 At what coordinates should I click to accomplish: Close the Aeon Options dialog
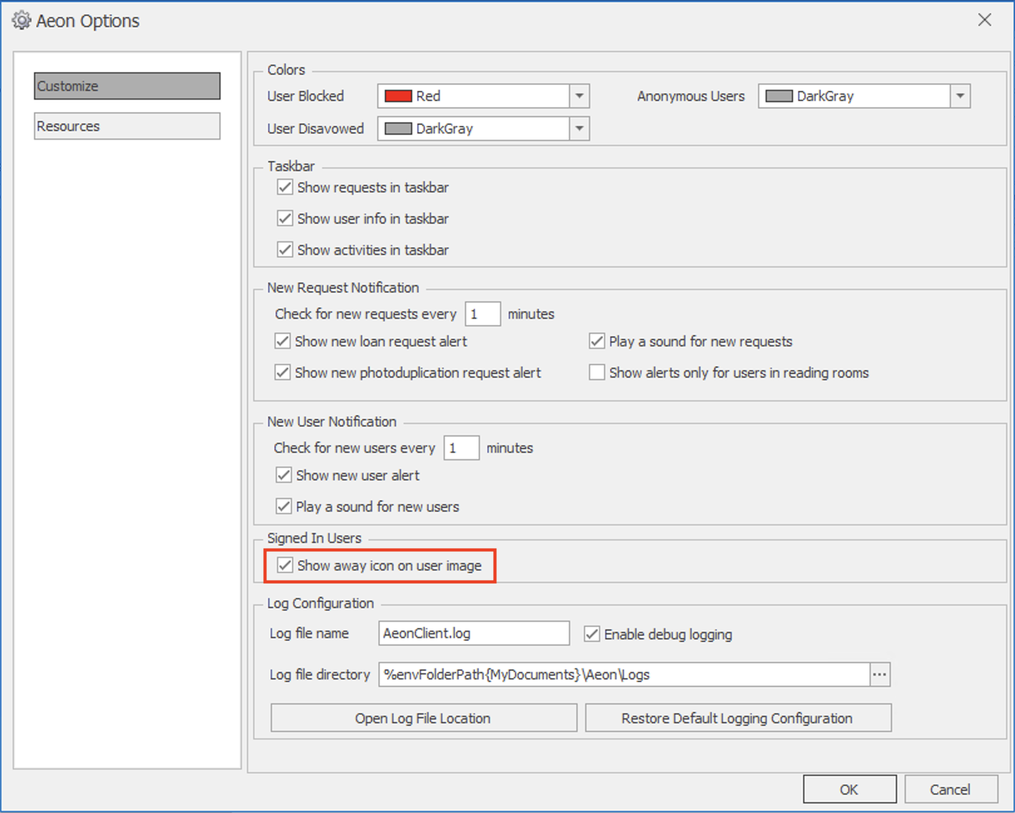[984, 20]
